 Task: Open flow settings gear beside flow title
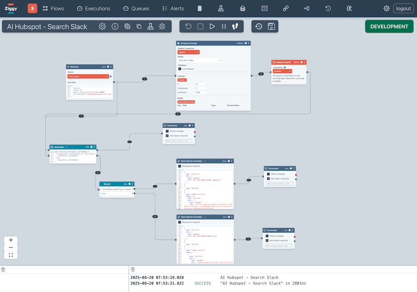coord(102,26)
